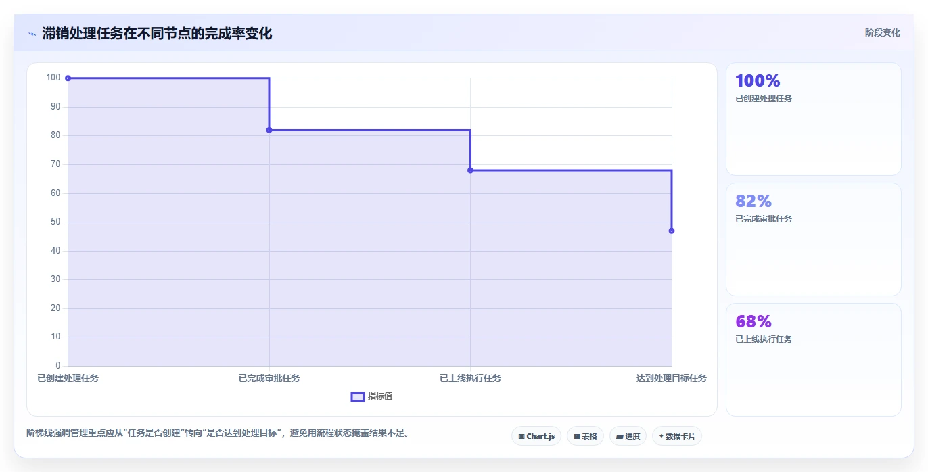The image size is (928, 472).
Task: Select the 数据卡片 tag chip
Action: 677,436
